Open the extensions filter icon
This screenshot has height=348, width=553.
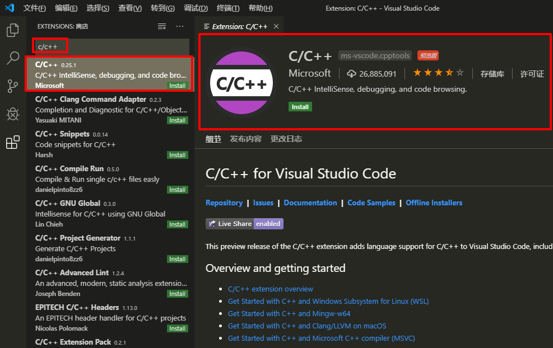(x=162, y=26)
